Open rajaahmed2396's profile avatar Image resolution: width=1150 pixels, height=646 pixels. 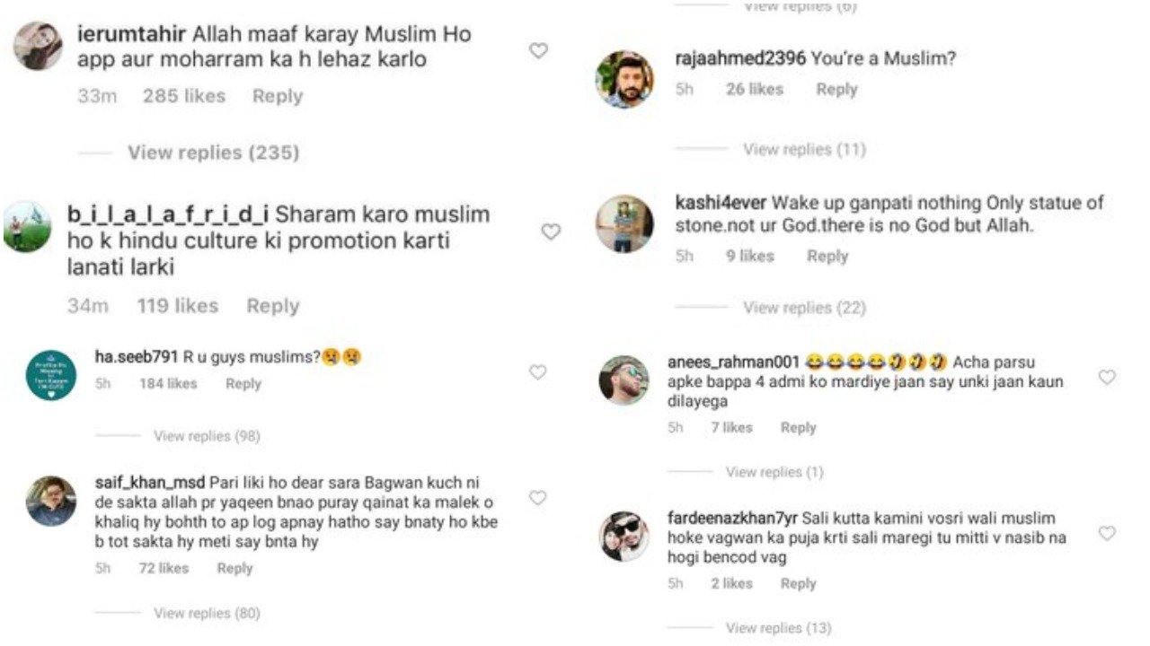pos(624,79)
